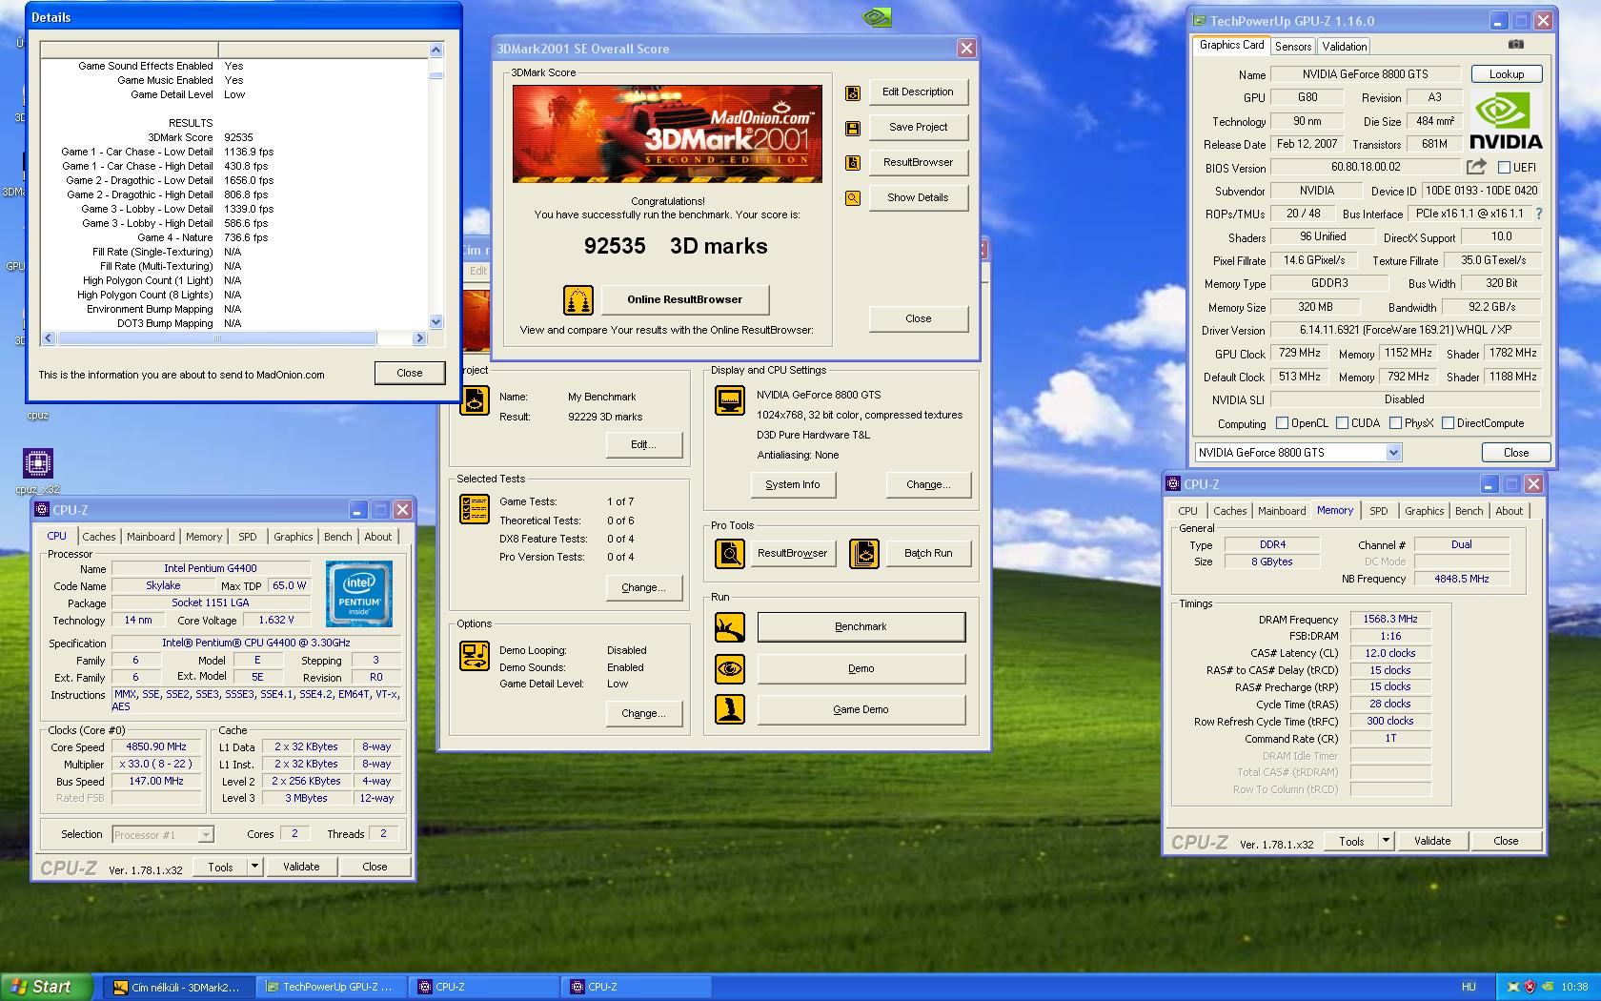Switch to TechPowerUp GPU-Z taskbar item
Viewport: 1601px width, 1001px height.
331,988
